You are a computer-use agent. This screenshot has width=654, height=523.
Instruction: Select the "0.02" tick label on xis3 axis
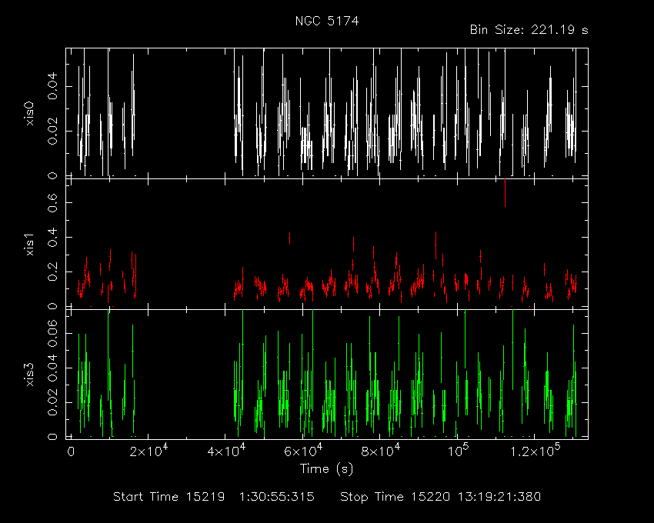pos(52,402)
